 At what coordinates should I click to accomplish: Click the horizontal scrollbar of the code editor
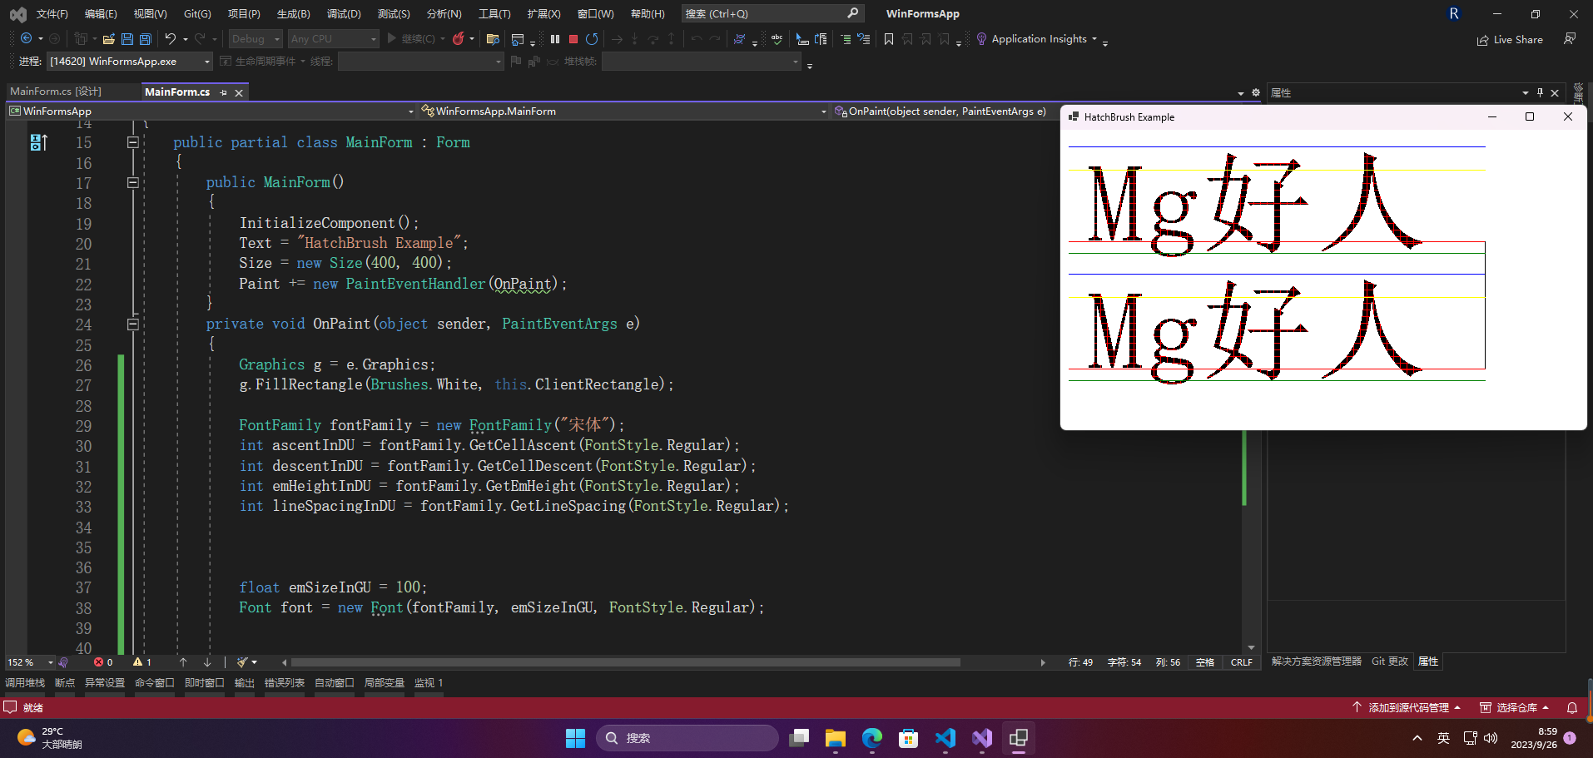tap(625, 662)
